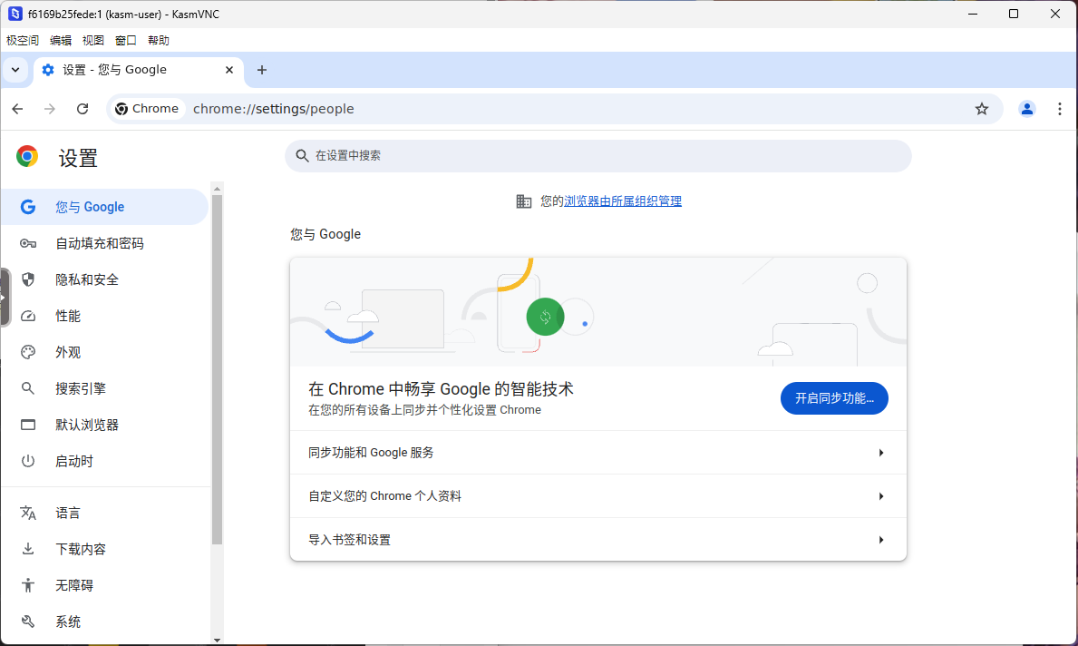1078x646 pixels.
Task: Open the 帮助 menu
Action: coord(158,41)
